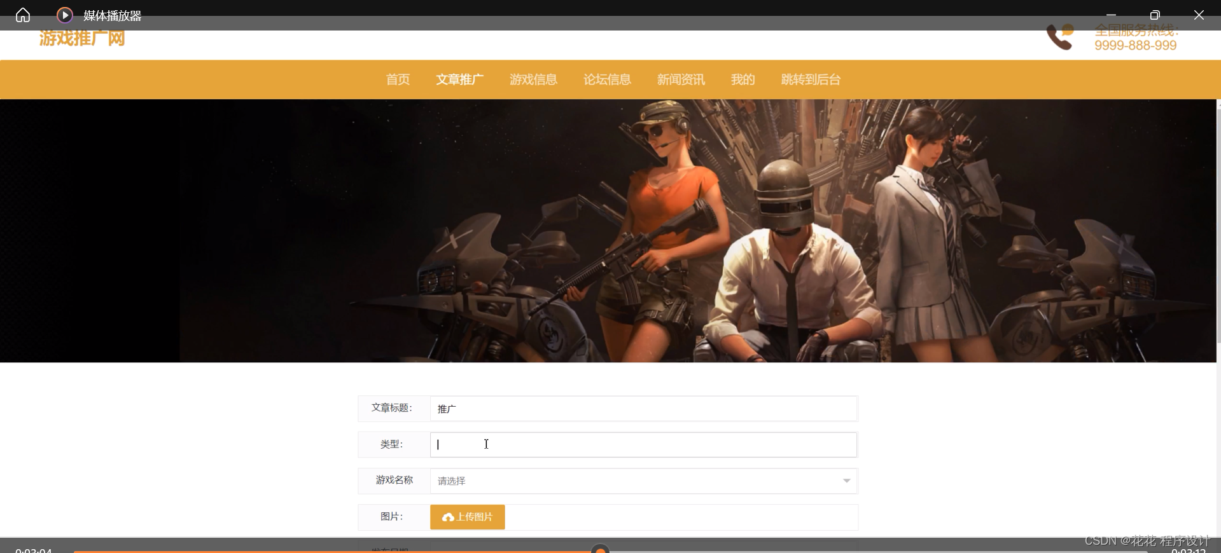Click the 游戏推广网 site logo
The height and width of the screenshot is (553, 1221).
(x=82, y=38)
